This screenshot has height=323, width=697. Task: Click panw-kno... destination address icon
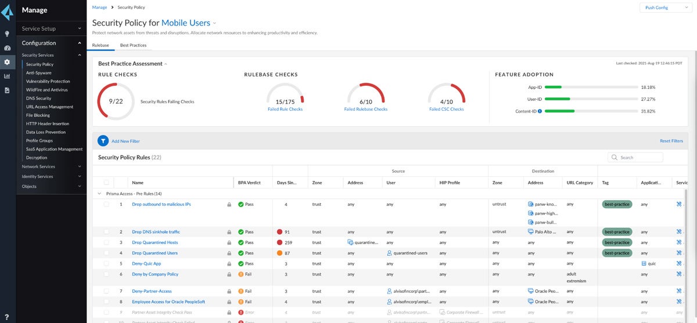[530, 204]
